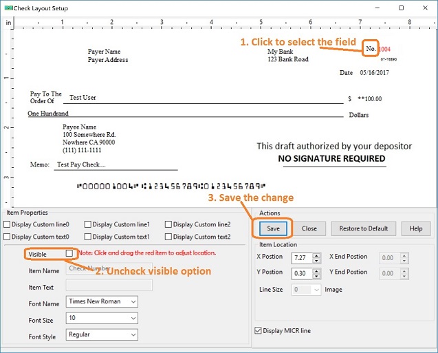The image size is (438, 353).
Task: Select the MICR line on check
Action: pos(171,186)
